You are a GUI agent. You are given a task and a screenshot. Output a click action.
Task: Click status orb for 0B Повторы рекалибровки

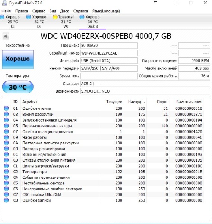tap(6, 149)
